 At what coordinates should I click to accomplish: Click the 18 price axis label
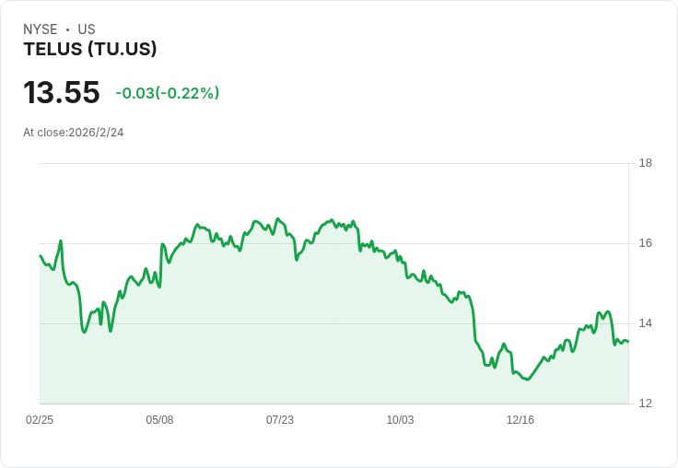(646, 163)
